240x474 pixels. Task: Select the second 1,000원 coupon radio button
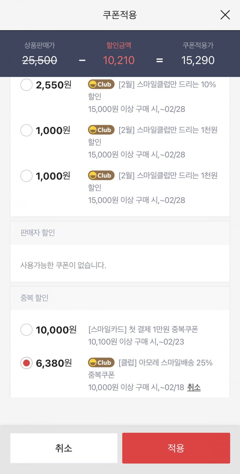pos(26,176)
